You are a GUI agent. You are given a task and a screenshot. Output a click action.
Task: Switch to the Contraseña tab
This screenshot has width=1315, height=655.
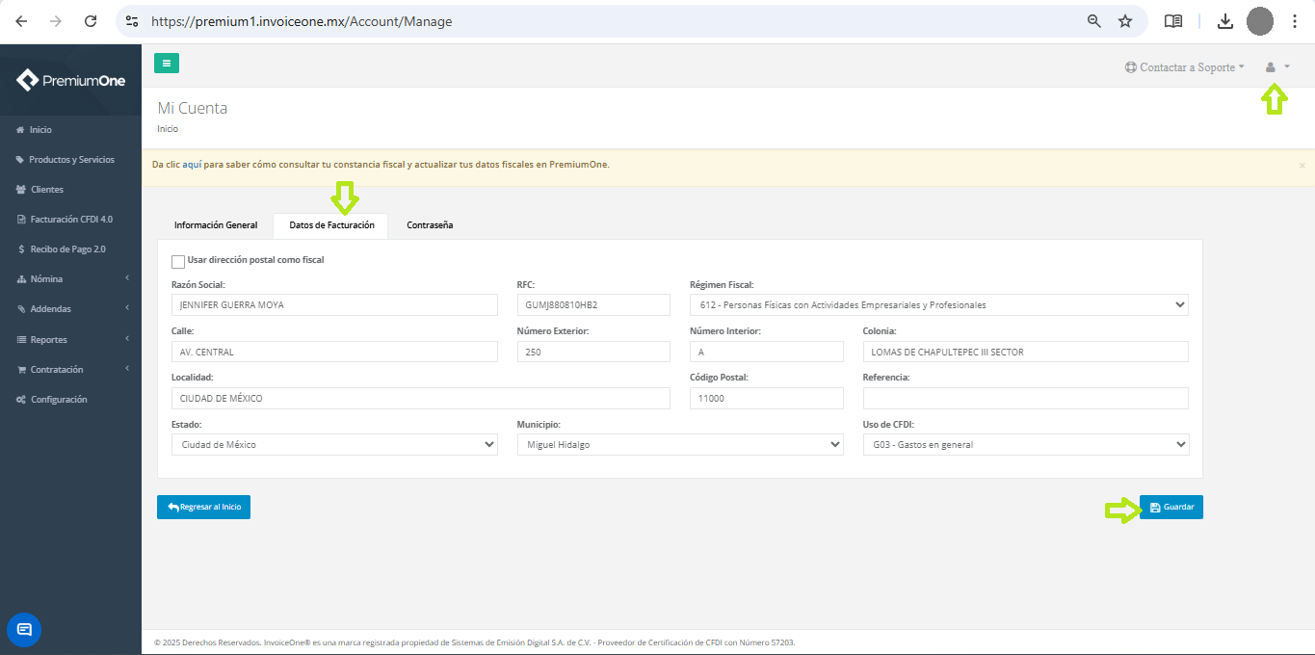430,225
